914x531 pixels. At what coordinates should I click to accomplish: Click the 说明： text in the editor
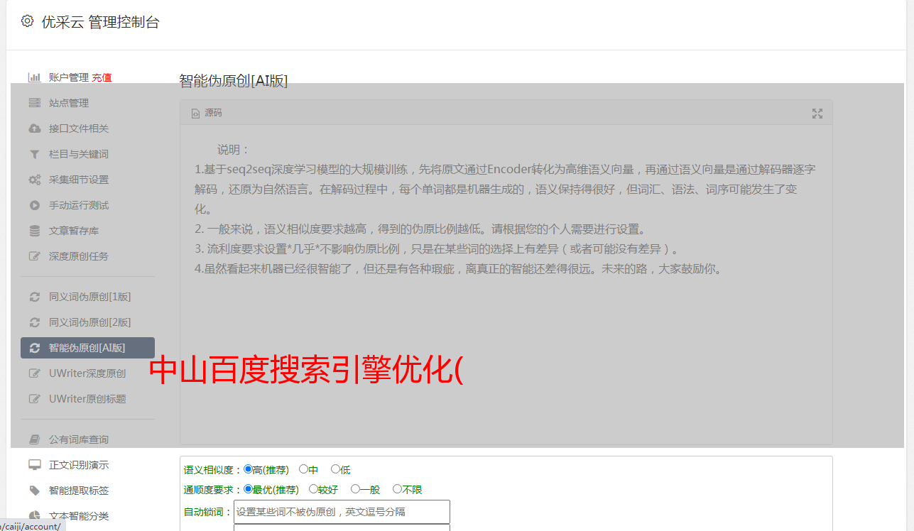[234, 150]
